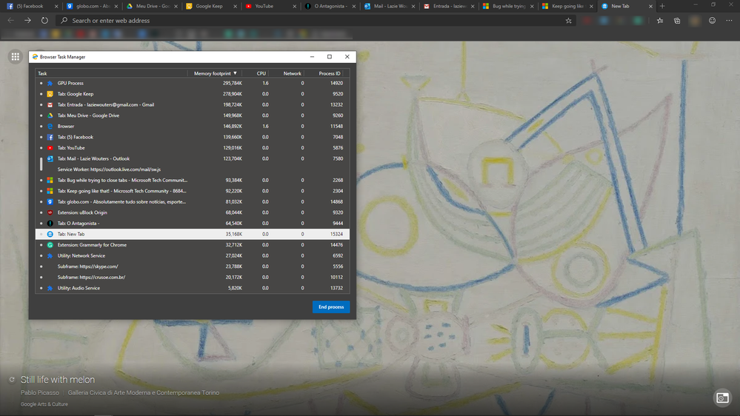The width and height of the screenshot is (740, 416).
Task: Click the address bar search field
Action: pyautogui.click(x=311, y=20)
